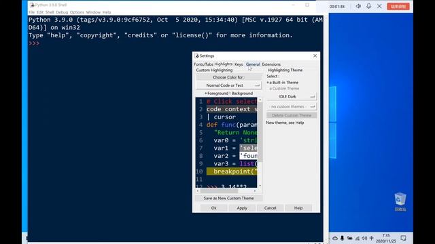The image size is (435, 244).
Task: Click the Cancel button
Action: (x=271, y=208)
